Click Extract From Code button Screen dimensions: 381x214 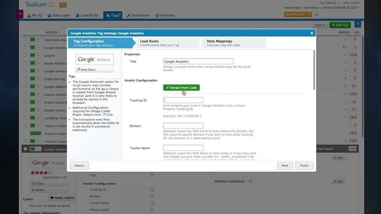tap(181, 88)
